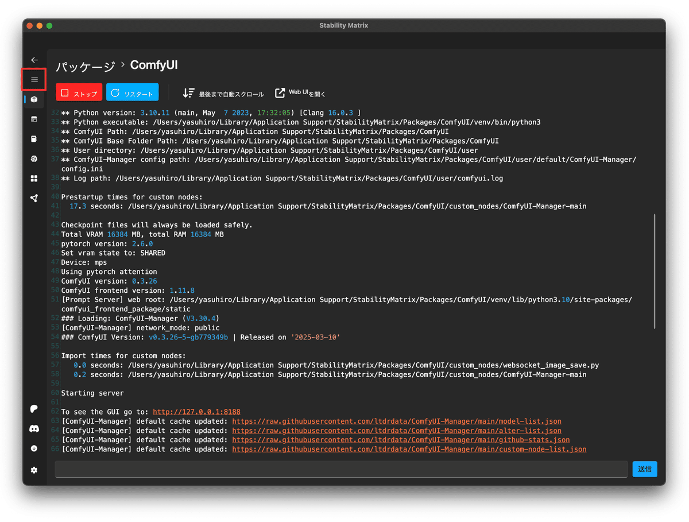The image size is (689, 522).
Task: Click the websocket_image_save.py import line
Action: click(x=336, y=365)
